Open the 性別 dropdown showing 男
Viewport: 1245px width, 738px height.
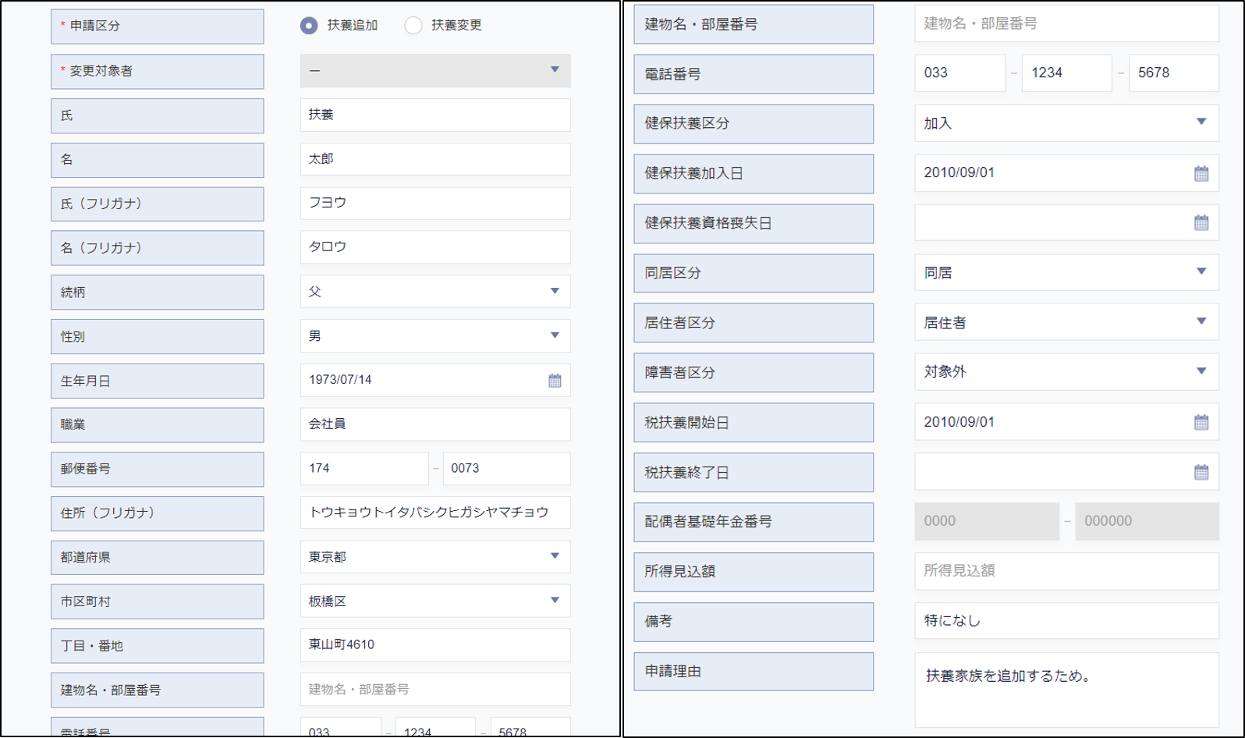[435, 336]
